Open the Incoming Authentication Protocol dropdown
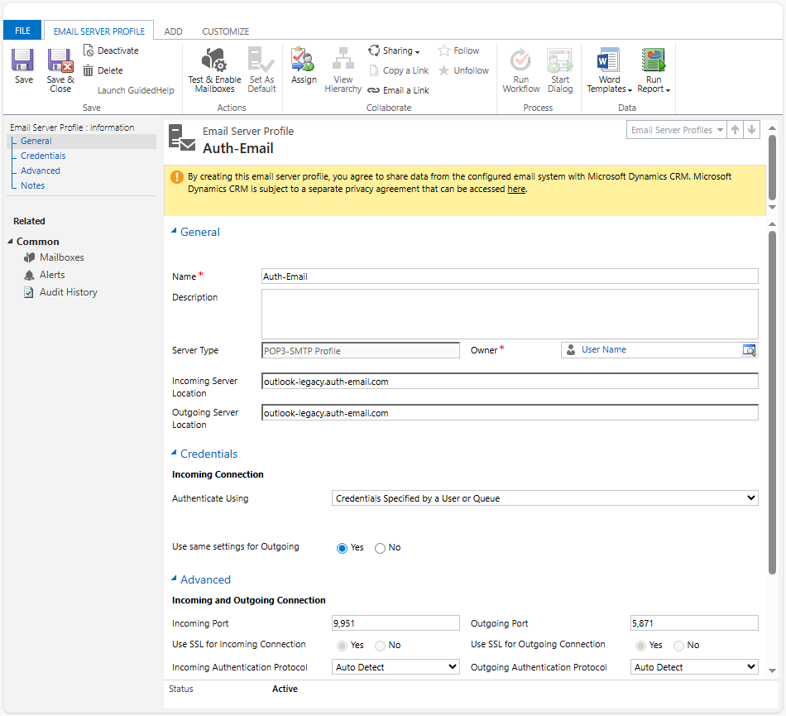 [x=395, y=666]
